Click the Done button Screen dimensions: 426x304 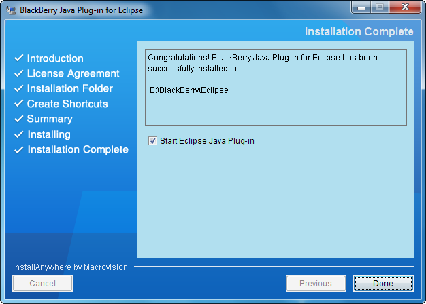(x=383, y=284)
